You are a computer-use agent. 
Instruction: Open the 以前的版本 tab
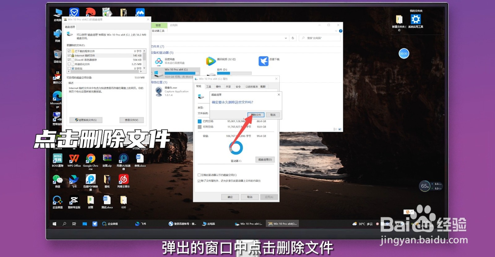pos(252,86)
